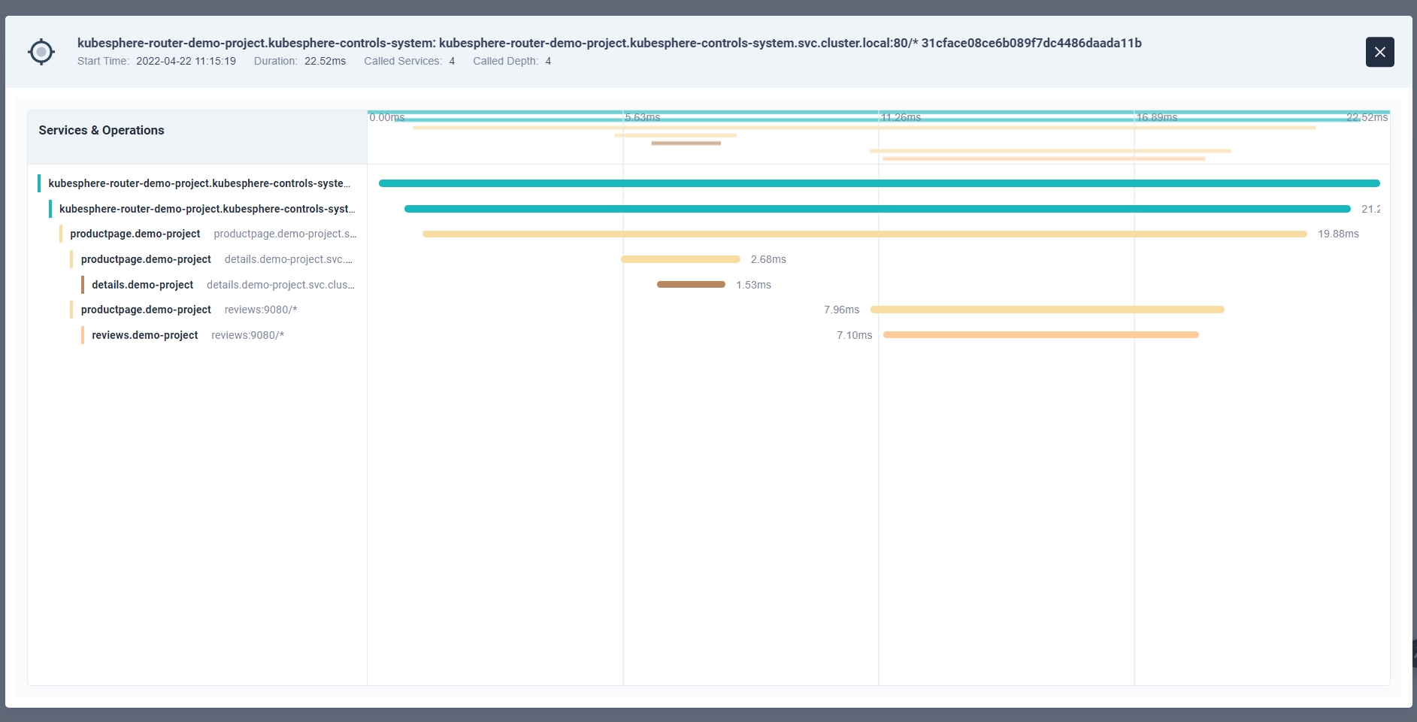Click the 2.68ms span bar
1417x722 pixels.
pos(680,259)
